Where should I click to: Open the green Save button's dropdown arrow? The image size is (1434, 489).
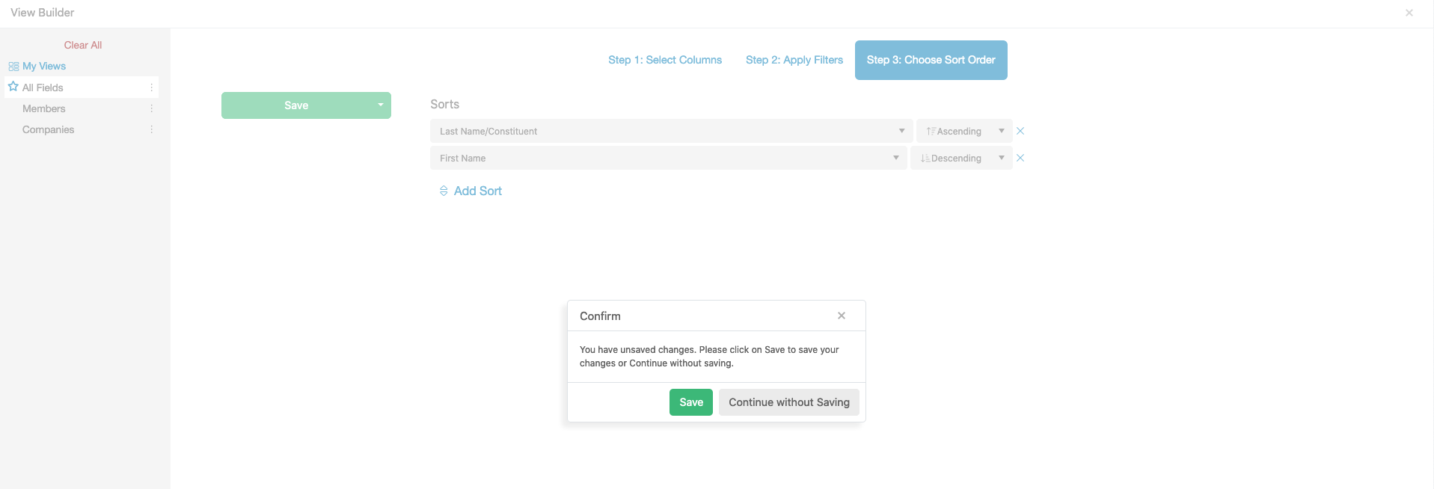[x=381, y=105]
